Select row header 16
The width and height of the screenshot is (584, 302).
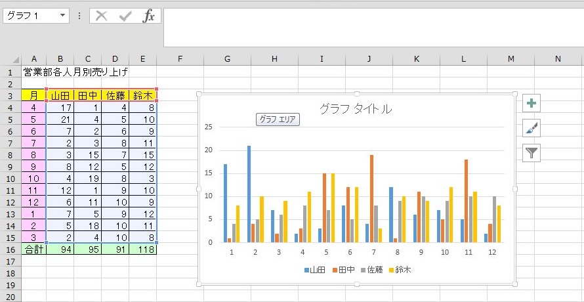10,249
